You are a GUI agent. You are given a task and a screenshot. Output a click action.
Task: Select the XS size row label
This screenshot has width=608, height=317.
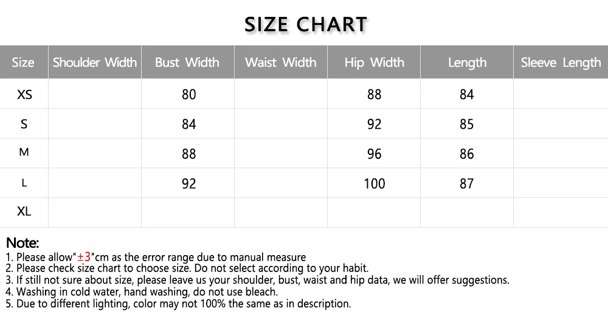(x=24, y=94)
